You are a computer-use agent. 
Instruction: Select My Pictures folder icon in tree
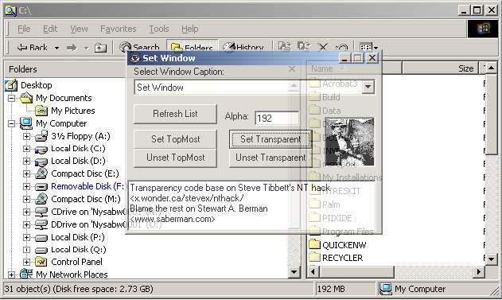click(x=41, y=111)
